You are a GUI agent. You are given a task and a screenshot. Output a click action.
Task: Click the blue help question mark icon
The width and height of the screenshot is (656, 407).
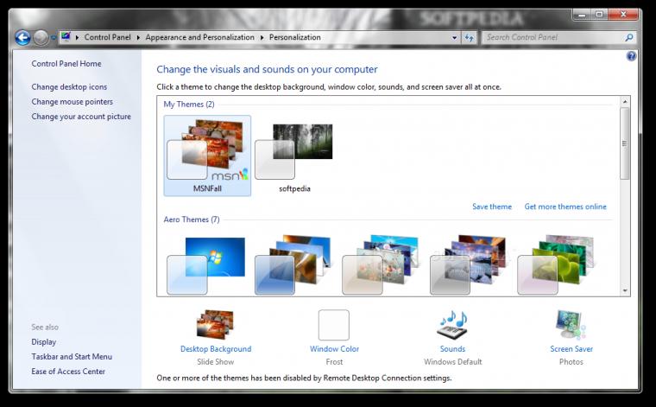click(x=631, y=56)
